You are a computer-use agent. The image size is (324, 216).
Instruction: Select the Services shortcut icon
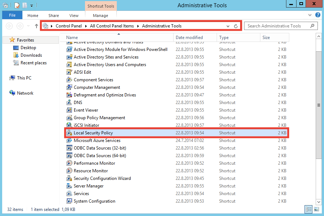[x=69, y=194]
